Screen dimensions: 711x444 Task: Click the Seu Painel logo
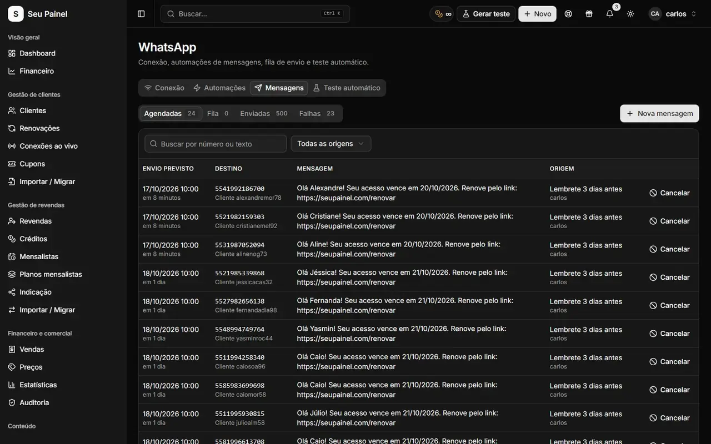point(38,14)
